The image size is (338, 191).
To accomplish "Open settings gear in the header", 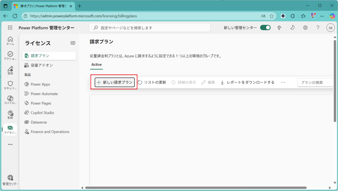I will pos(305,28).
